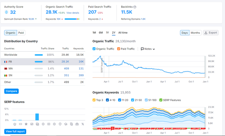Uncheck the Organic Traffic checkbox

pyautogui.click(x=94, y=49)
